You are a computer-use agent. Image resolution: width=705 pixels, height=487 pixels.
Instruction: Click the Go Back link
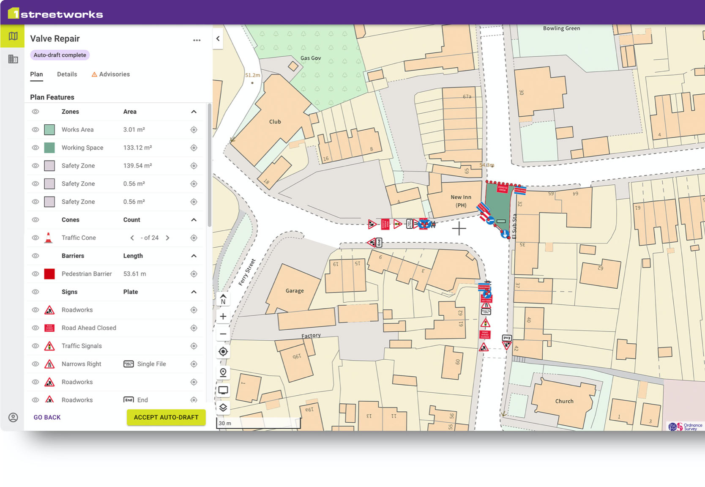tap(47, 417)
